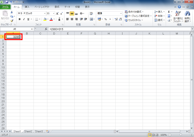
Task: Open Sort and Filter (並べ替えとフィルター)
Action: pyautogui.click(x=178, y=16)
